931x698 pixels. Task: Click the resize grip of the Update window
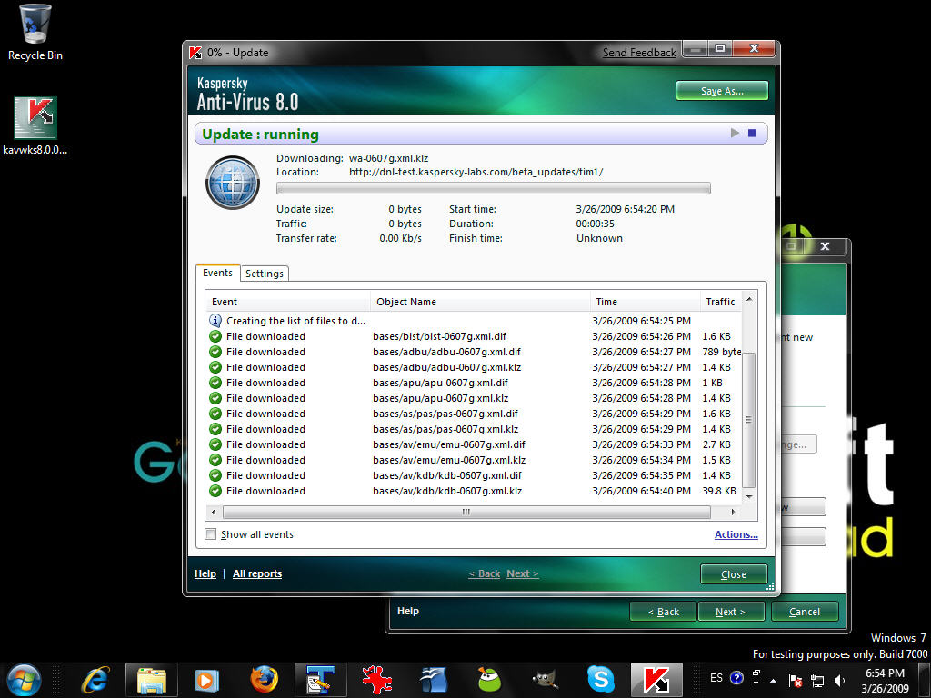click(770, 586)
